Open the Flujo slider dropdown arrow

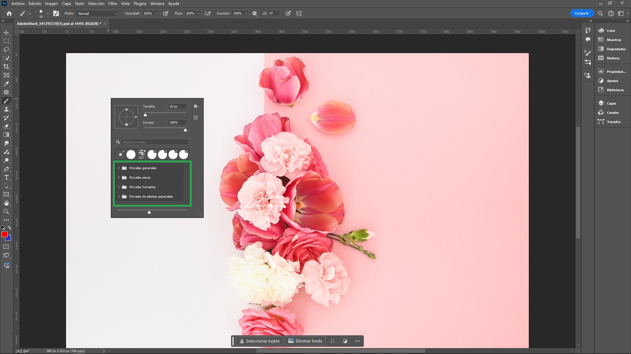tap(199, 13)
